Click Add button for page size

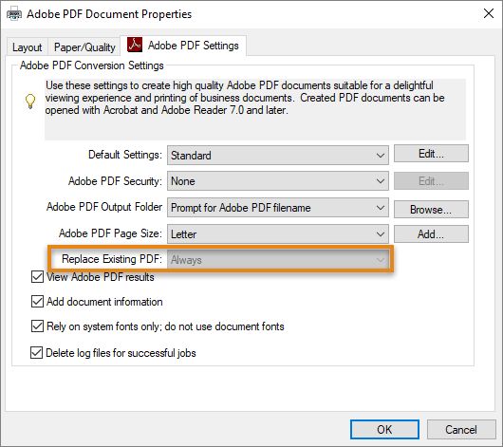pyautogui.click(x=431, y=233)
